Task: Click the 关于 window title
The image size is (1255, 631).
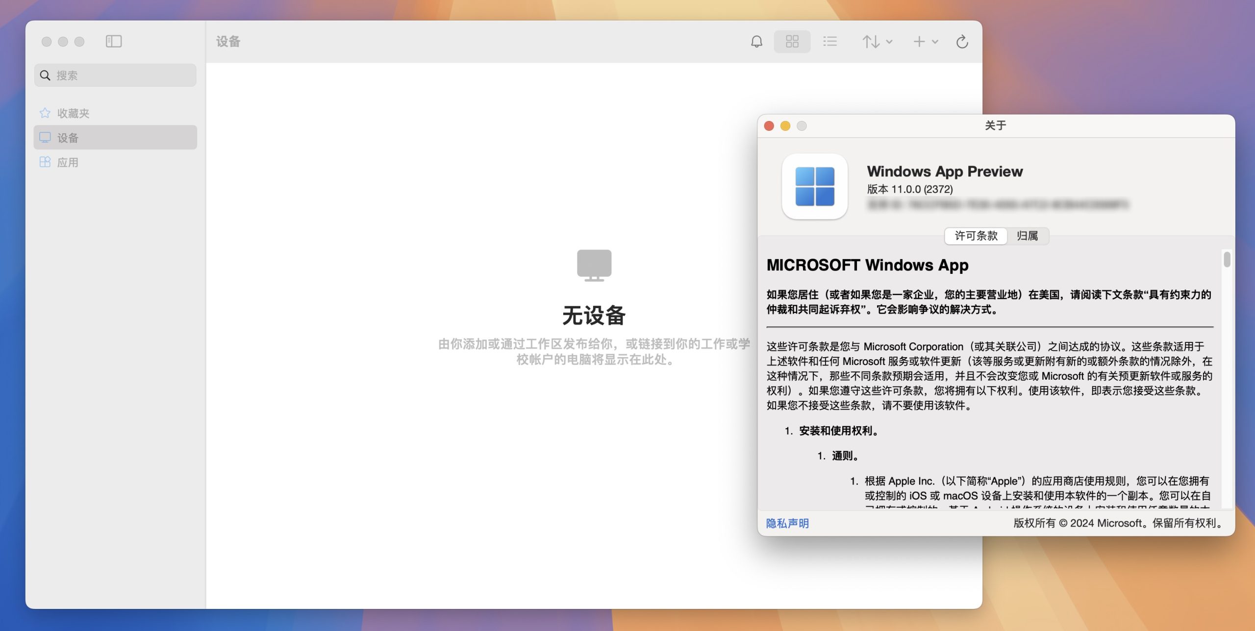Action: (995, 126)
